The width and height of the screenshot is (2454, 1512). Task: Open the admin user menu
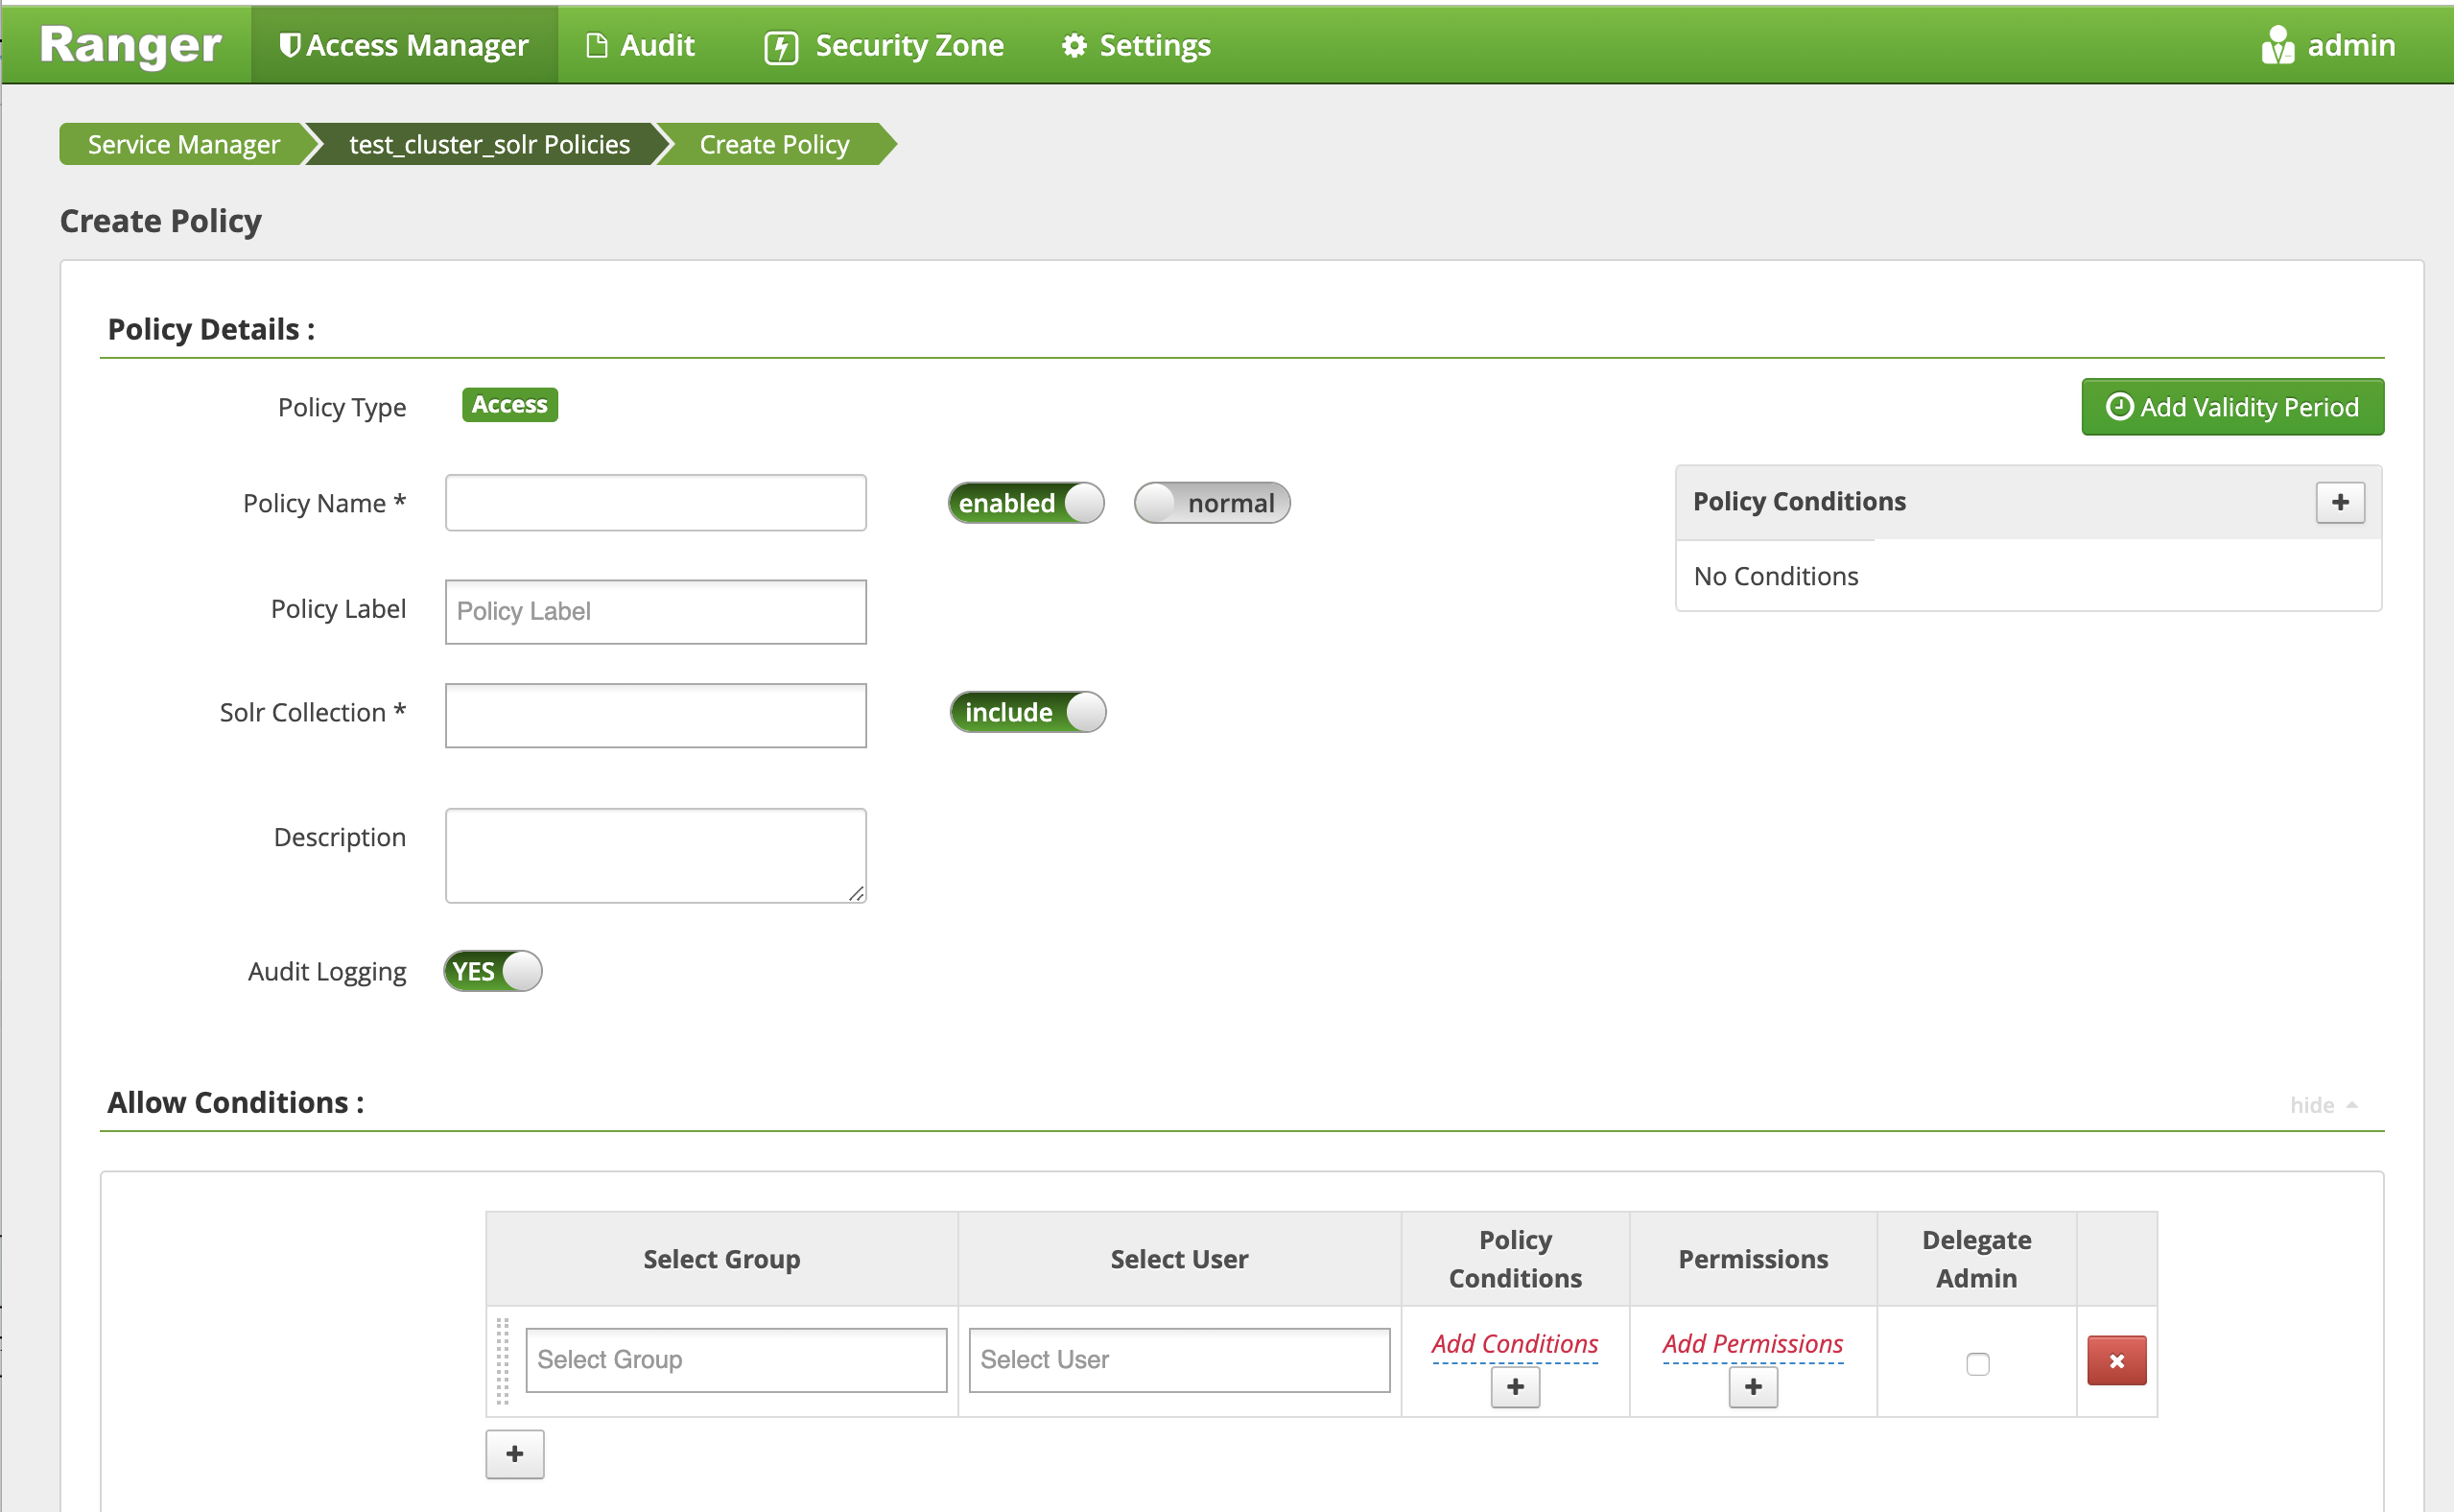tap(2328, 45)
